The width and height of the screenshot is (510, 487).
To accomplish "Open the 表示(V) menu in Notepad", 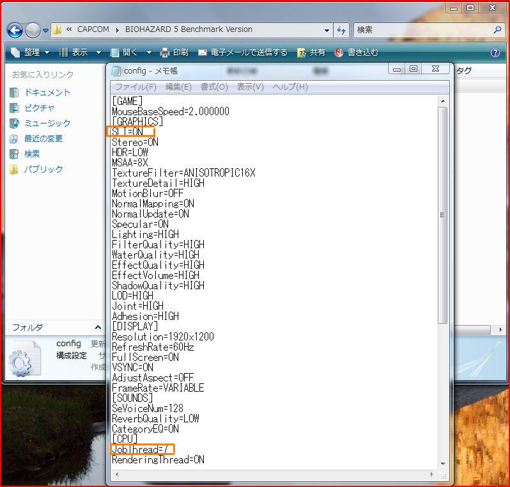I will [250, 87].
